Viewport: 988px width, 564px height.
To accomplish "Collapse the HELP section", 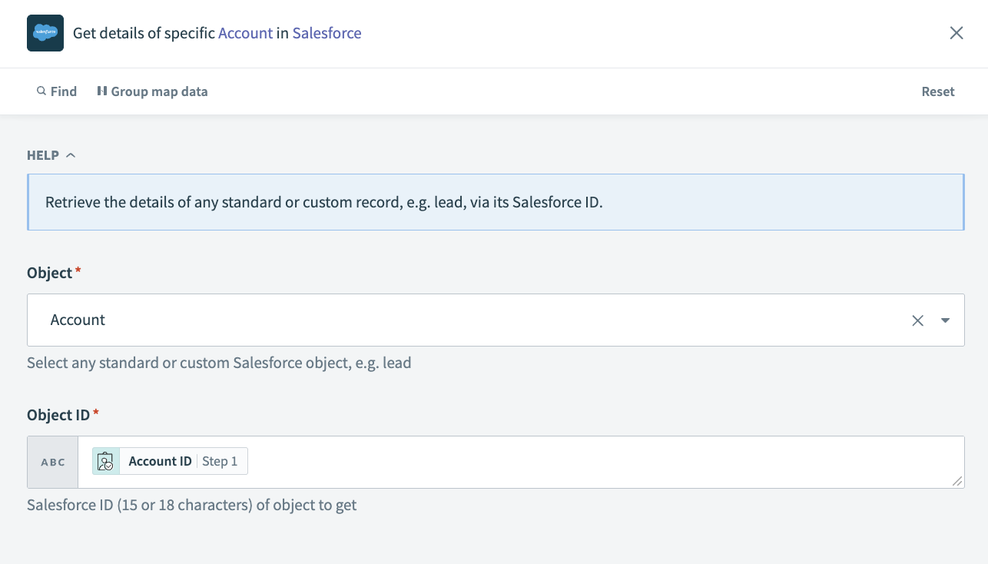I will [70, 154].
